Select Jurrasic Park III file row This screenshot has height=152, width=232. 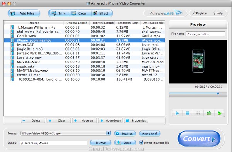point(84,53)
